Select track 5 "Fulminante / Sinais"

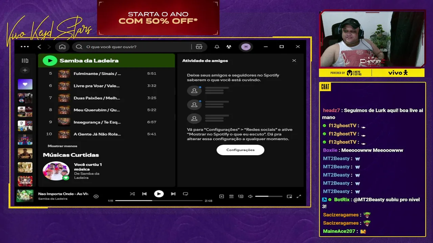(106, 74)
